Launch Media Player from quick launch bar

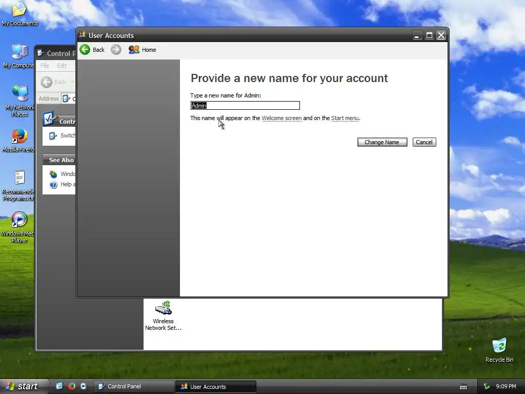[84, 386]
